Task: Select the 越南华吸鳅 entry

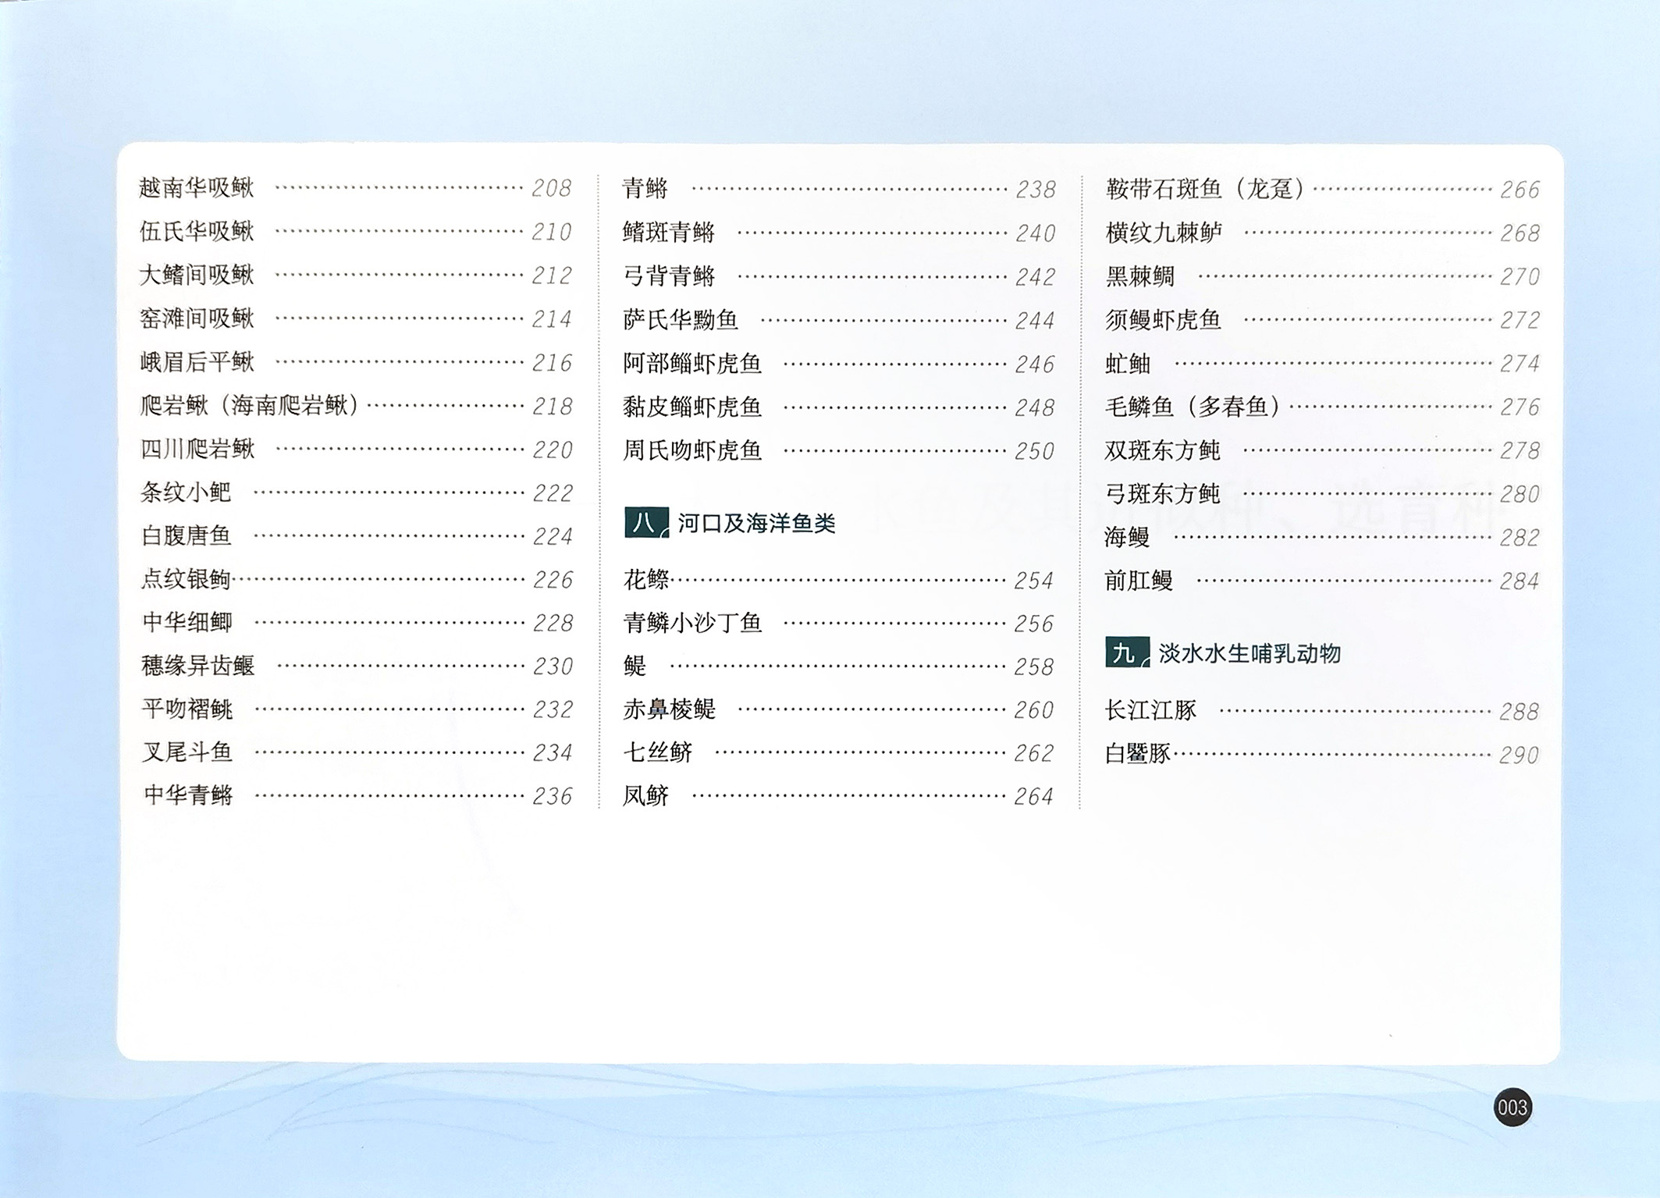Action: coord(197,188)
